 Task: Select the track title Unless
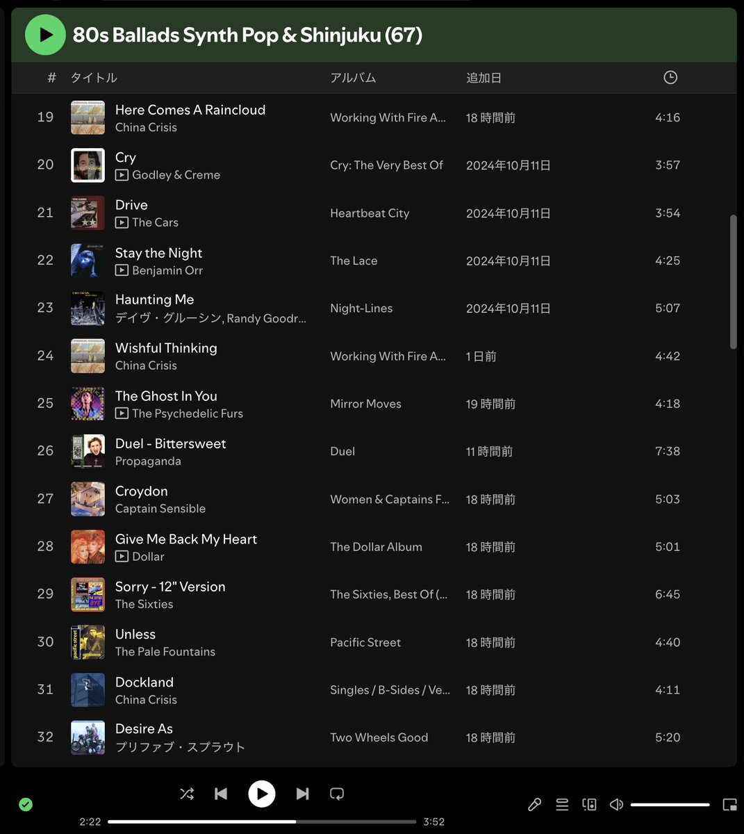(x=135, y=635)
